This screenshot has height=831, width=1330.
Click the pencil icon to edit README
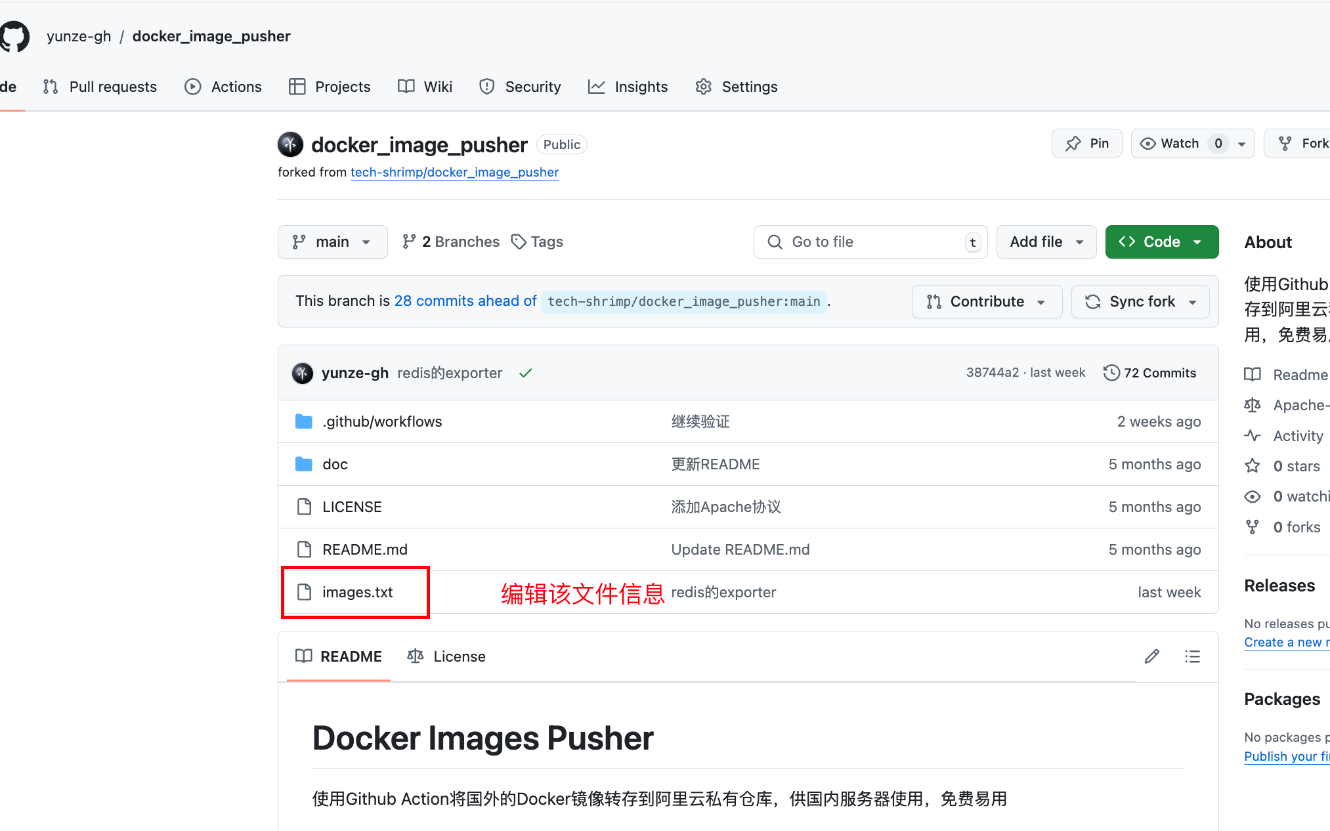tap(1151, 656)
